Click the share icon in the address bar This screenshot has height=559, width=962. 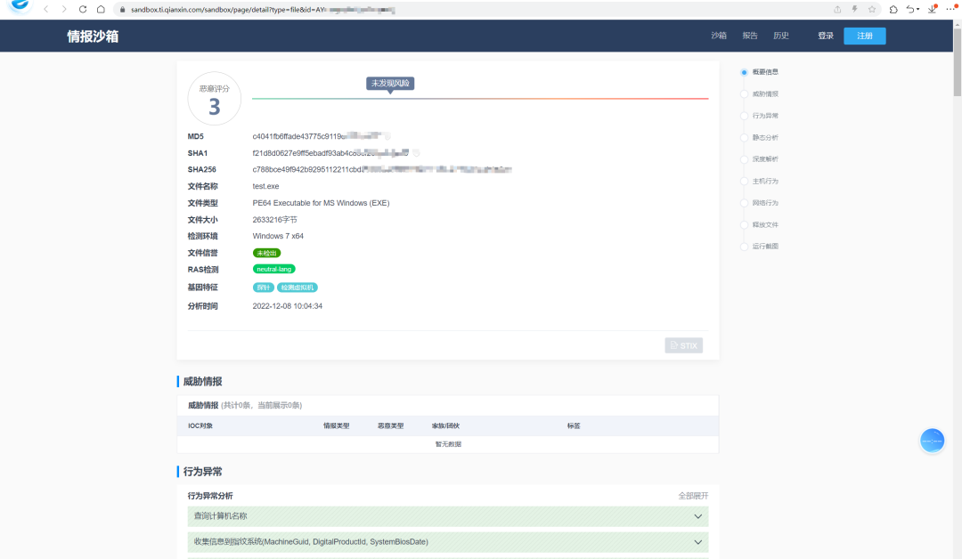point(837,9)
